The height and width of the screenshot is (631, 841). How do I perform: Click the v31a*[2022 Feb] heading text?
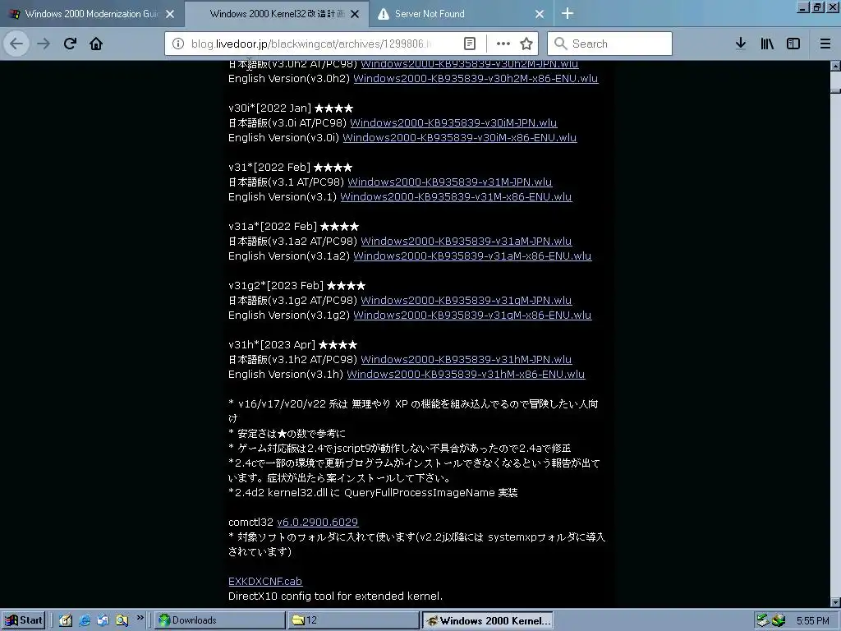click(293, 227)
